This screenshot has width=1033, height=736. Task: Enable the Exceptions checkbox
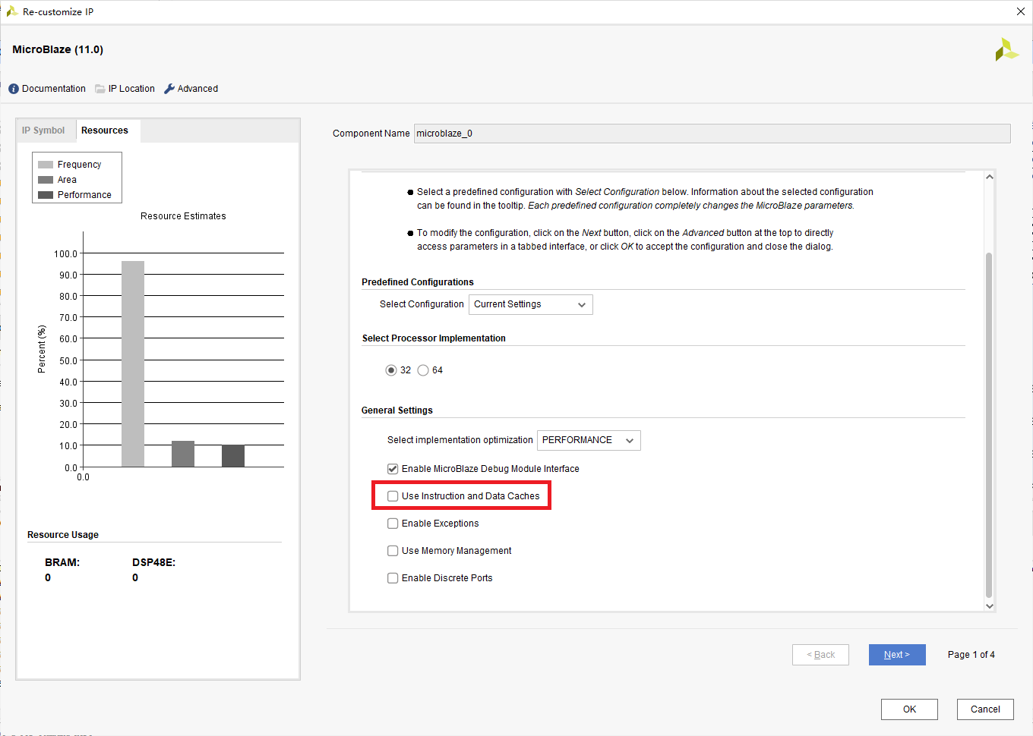click(x=393, y=523)
